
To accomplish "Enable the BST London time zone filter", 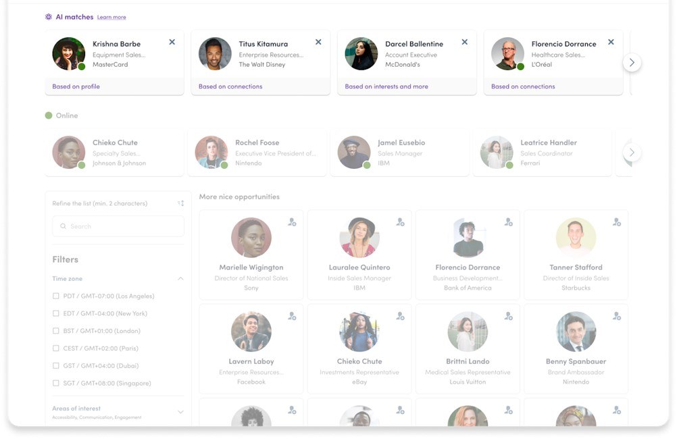I will click(56, 331).
